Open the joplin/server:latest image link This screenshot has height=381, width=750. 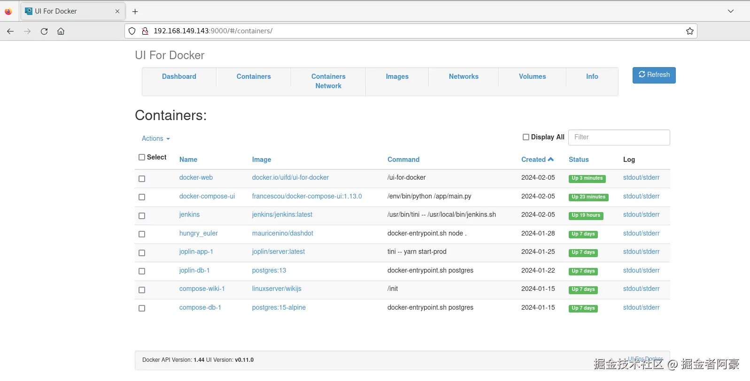(x=278, y=251)
